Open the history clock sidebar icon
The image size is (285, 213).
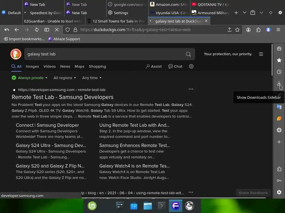(279, 72)
